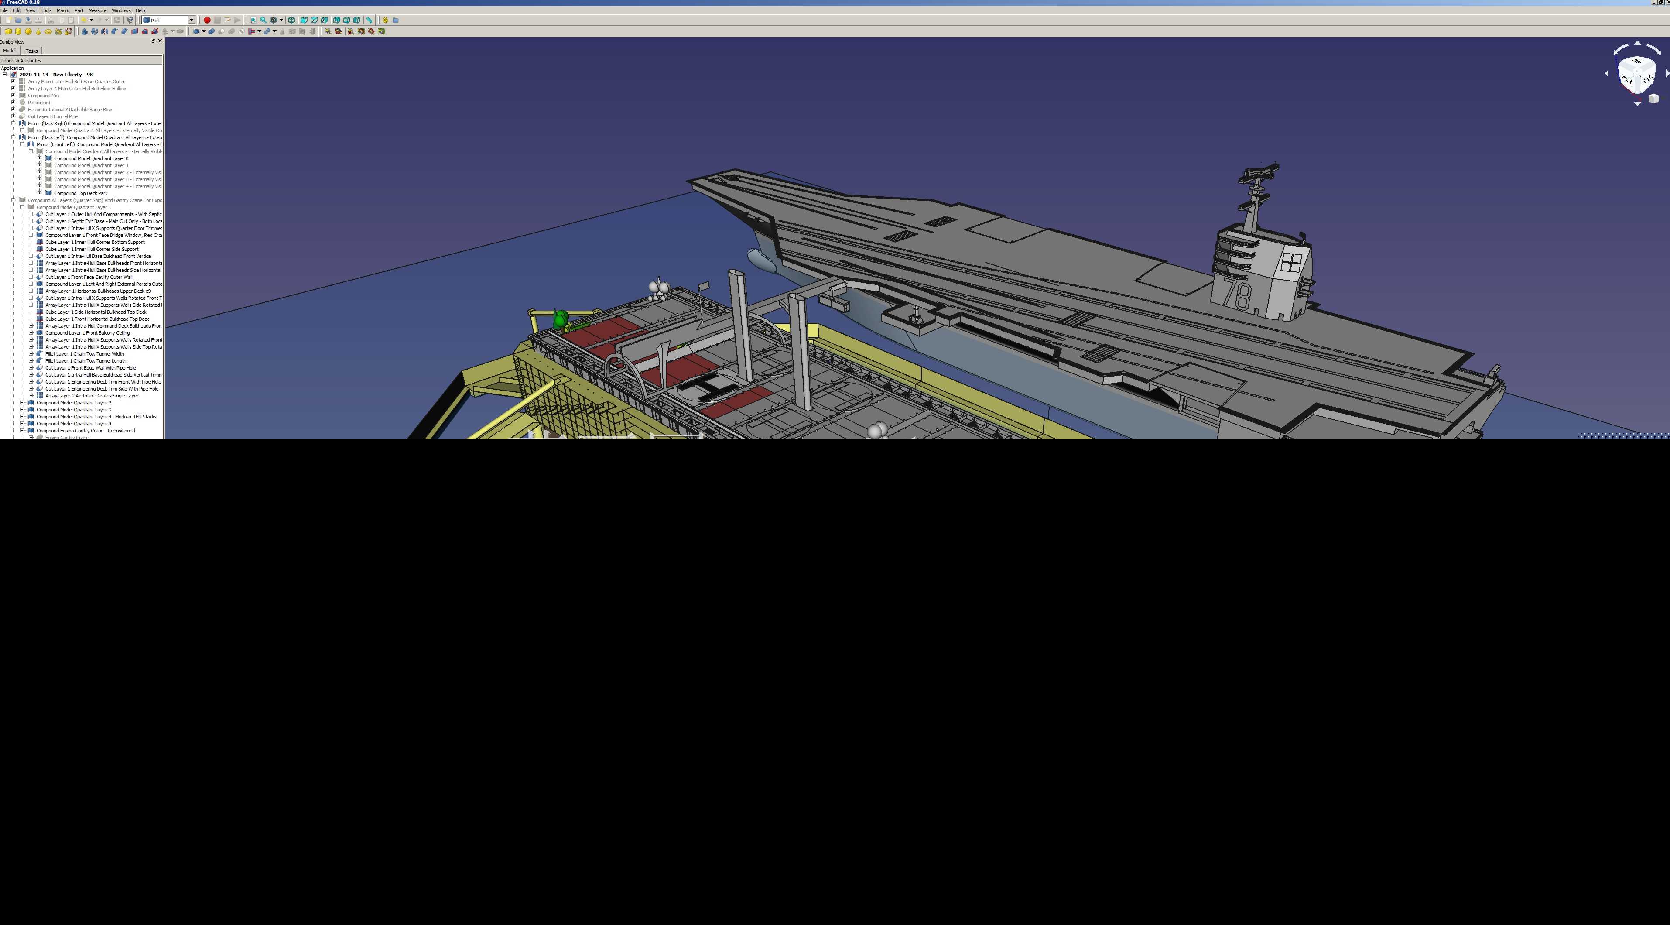The image size is (1670, 925).
Task: Click the Save document icon
Action: point(28,20)
